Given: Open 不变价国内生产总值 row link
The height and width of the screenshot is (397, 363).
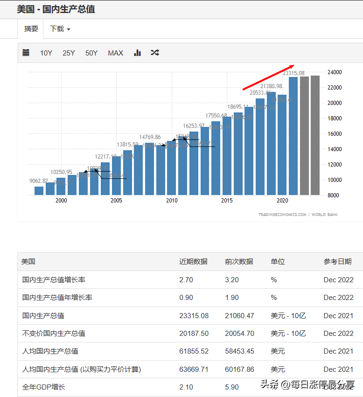Looking at the screenshot, I should point(54,334).
